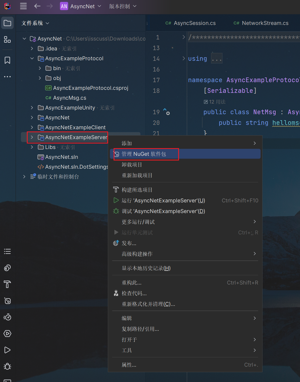
Task: Click the [Serializable] attribute in code
Action: click(230, 91)
